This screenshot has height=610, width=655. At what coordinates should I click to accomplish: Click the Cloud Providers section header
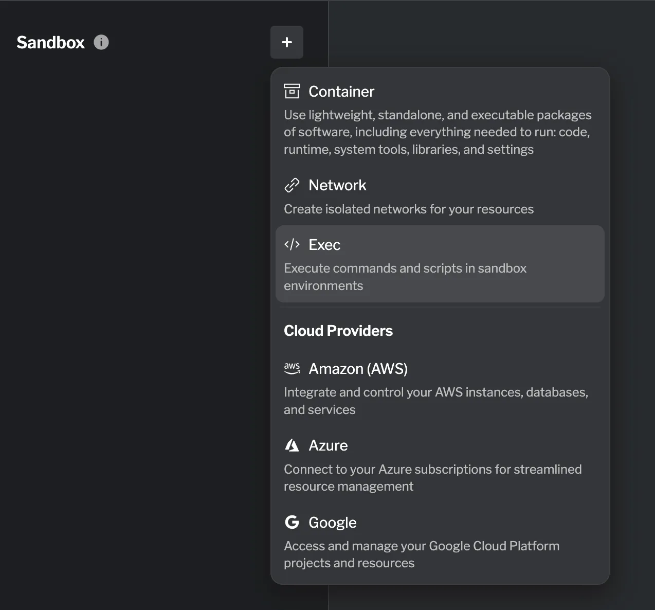click(x=338, y=331)
